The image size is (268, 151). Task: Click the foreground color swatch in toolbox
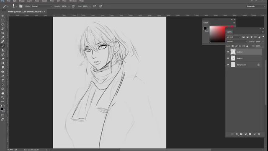[2, 109]
